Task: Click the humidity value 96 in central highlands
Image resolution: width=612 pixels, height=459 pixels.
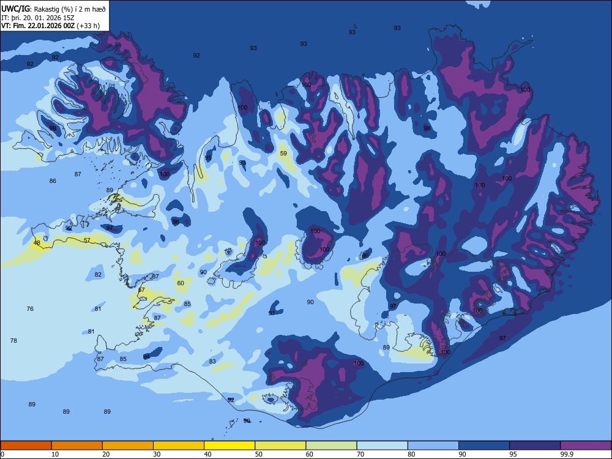Action: 365,256
